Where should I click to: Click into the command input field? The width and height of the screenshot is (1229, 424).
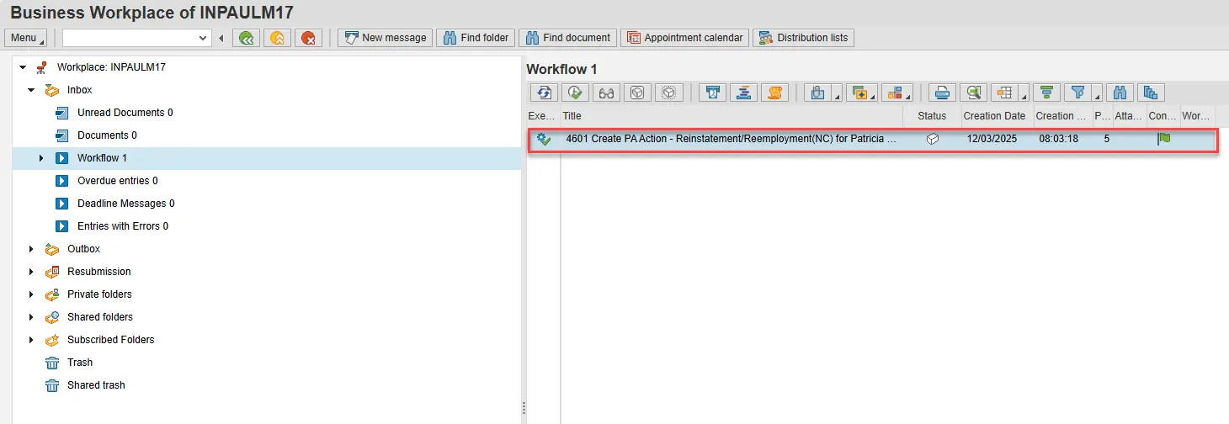(130, 38)
